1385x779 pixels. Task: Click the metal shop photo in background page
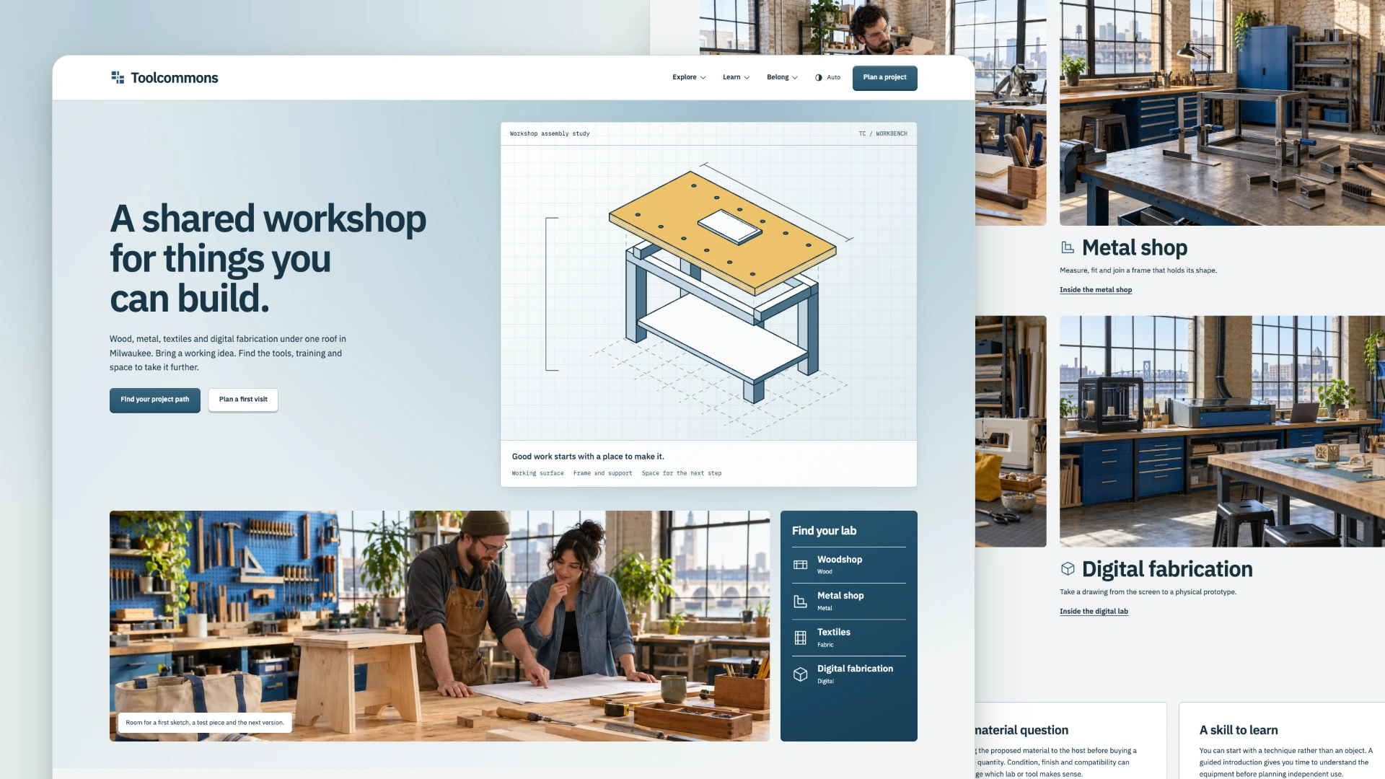[1222, 113]
